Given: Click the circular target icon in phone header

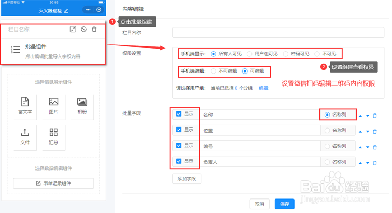Looking at the screenshot, I should [x=99, y=10].
